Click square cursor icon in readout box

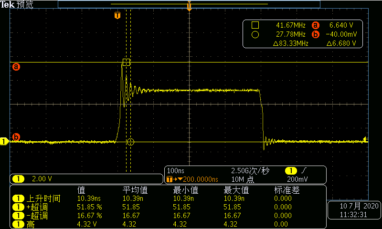pos(255,25)
